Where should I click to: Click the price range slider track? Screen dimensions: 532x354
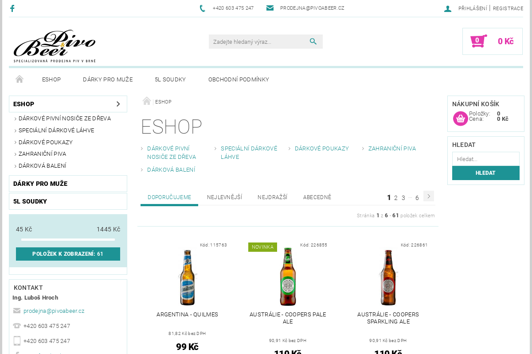click(x=68, y=239)
